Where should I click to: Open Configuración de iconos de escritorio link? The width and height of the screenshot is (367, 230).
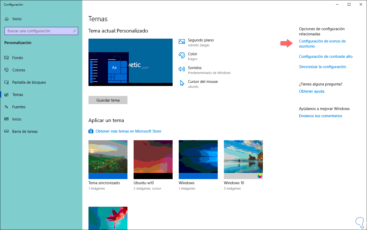322,44
